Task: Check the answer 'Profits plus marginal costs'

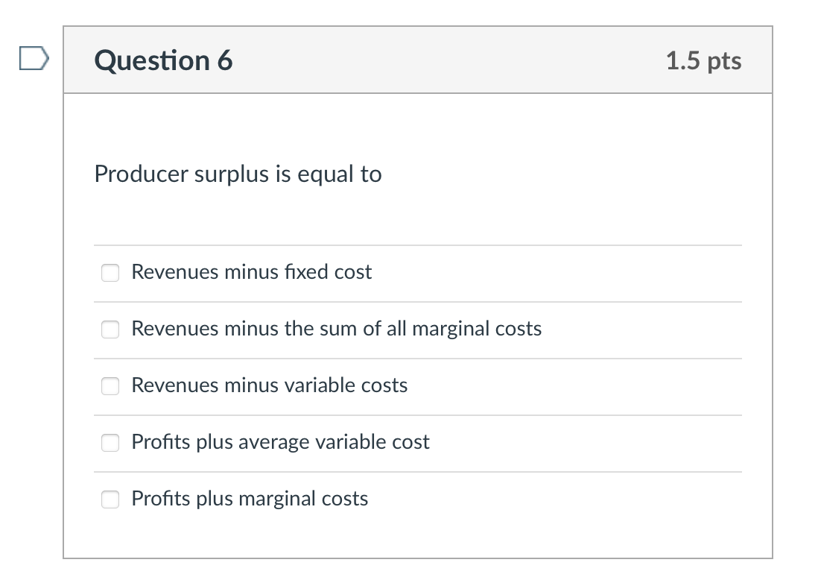Action: 110,500
